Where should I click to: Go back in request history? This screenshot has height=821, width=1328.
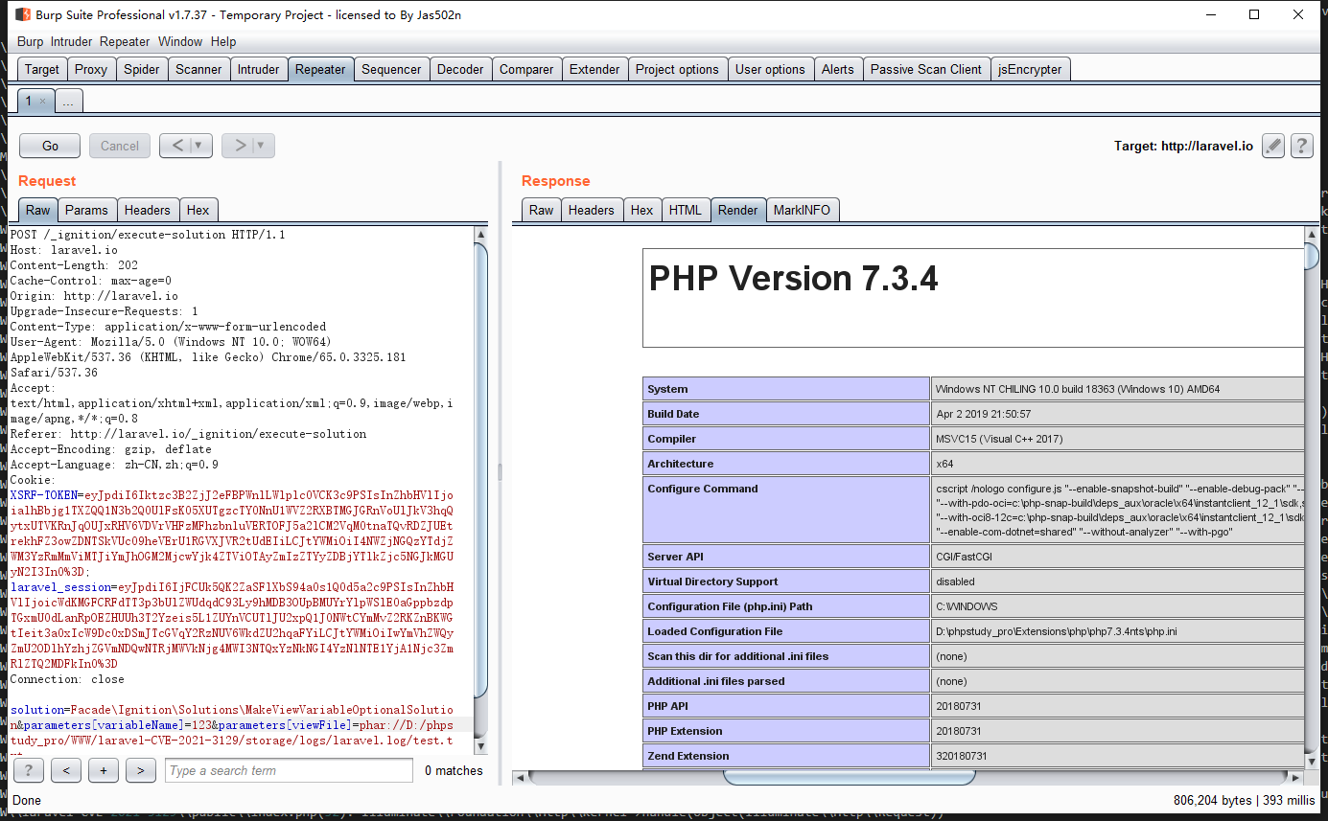[x=175, y=146]
